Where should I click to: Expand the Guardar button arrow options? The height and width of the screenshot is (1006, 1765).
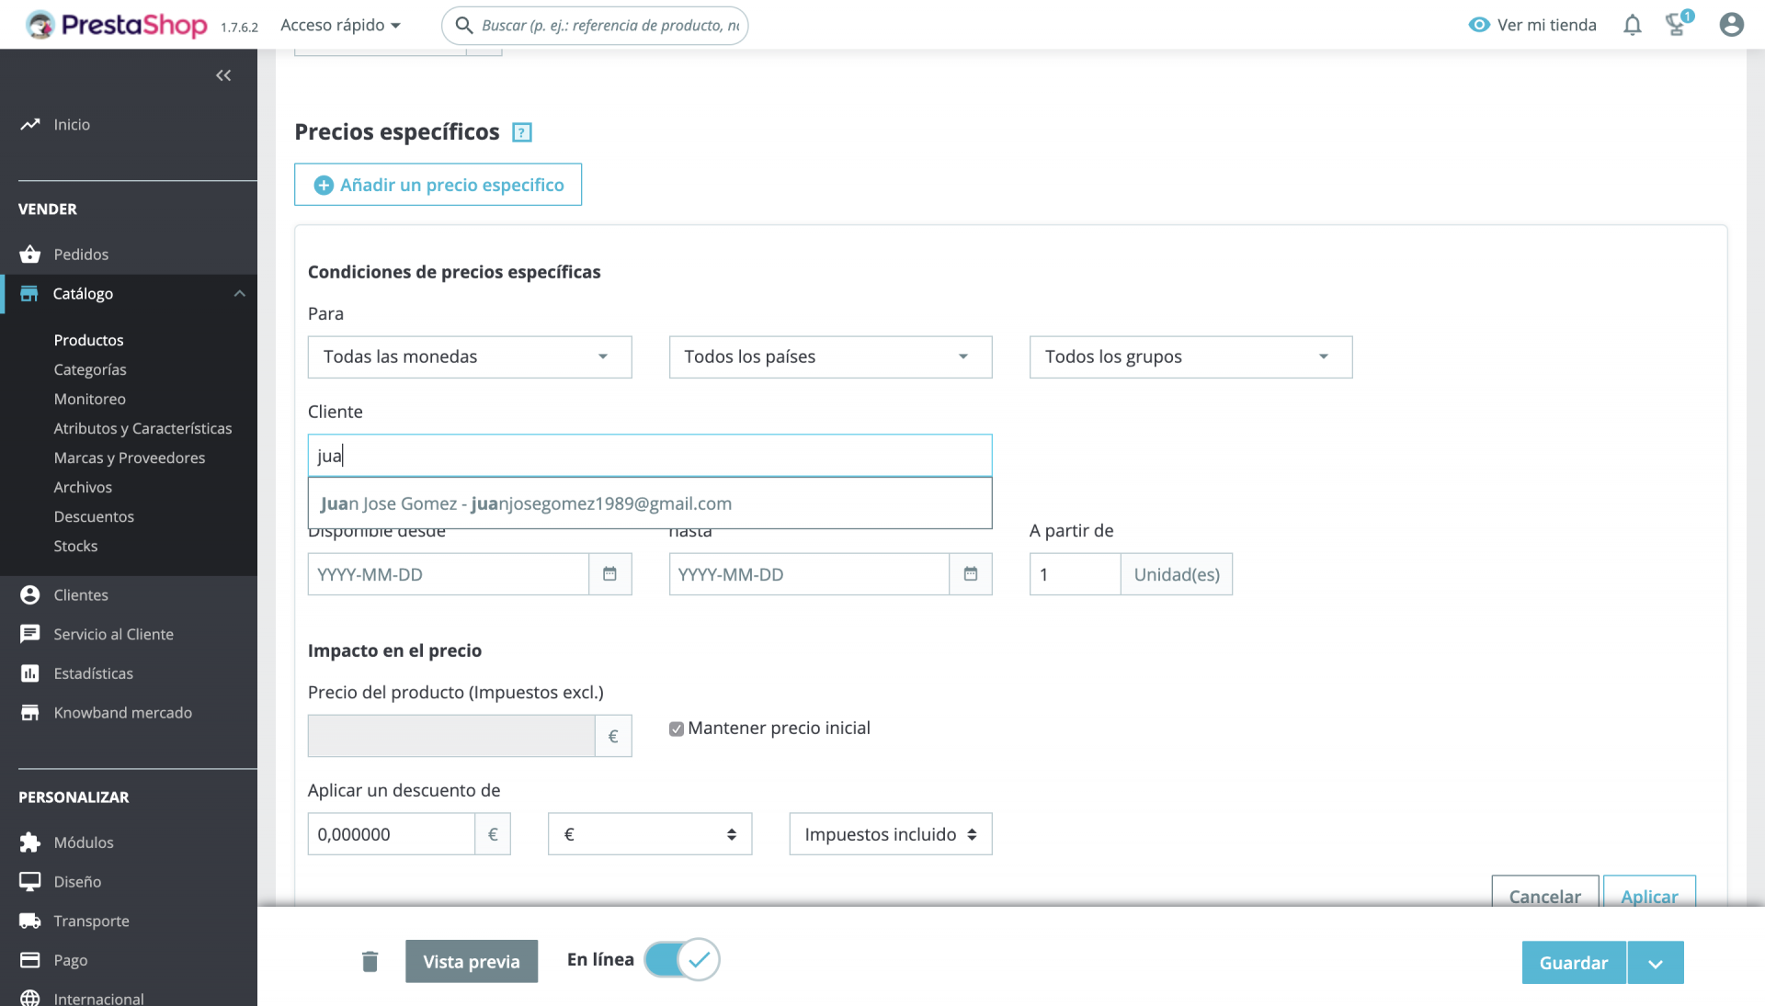point(1655,963)
